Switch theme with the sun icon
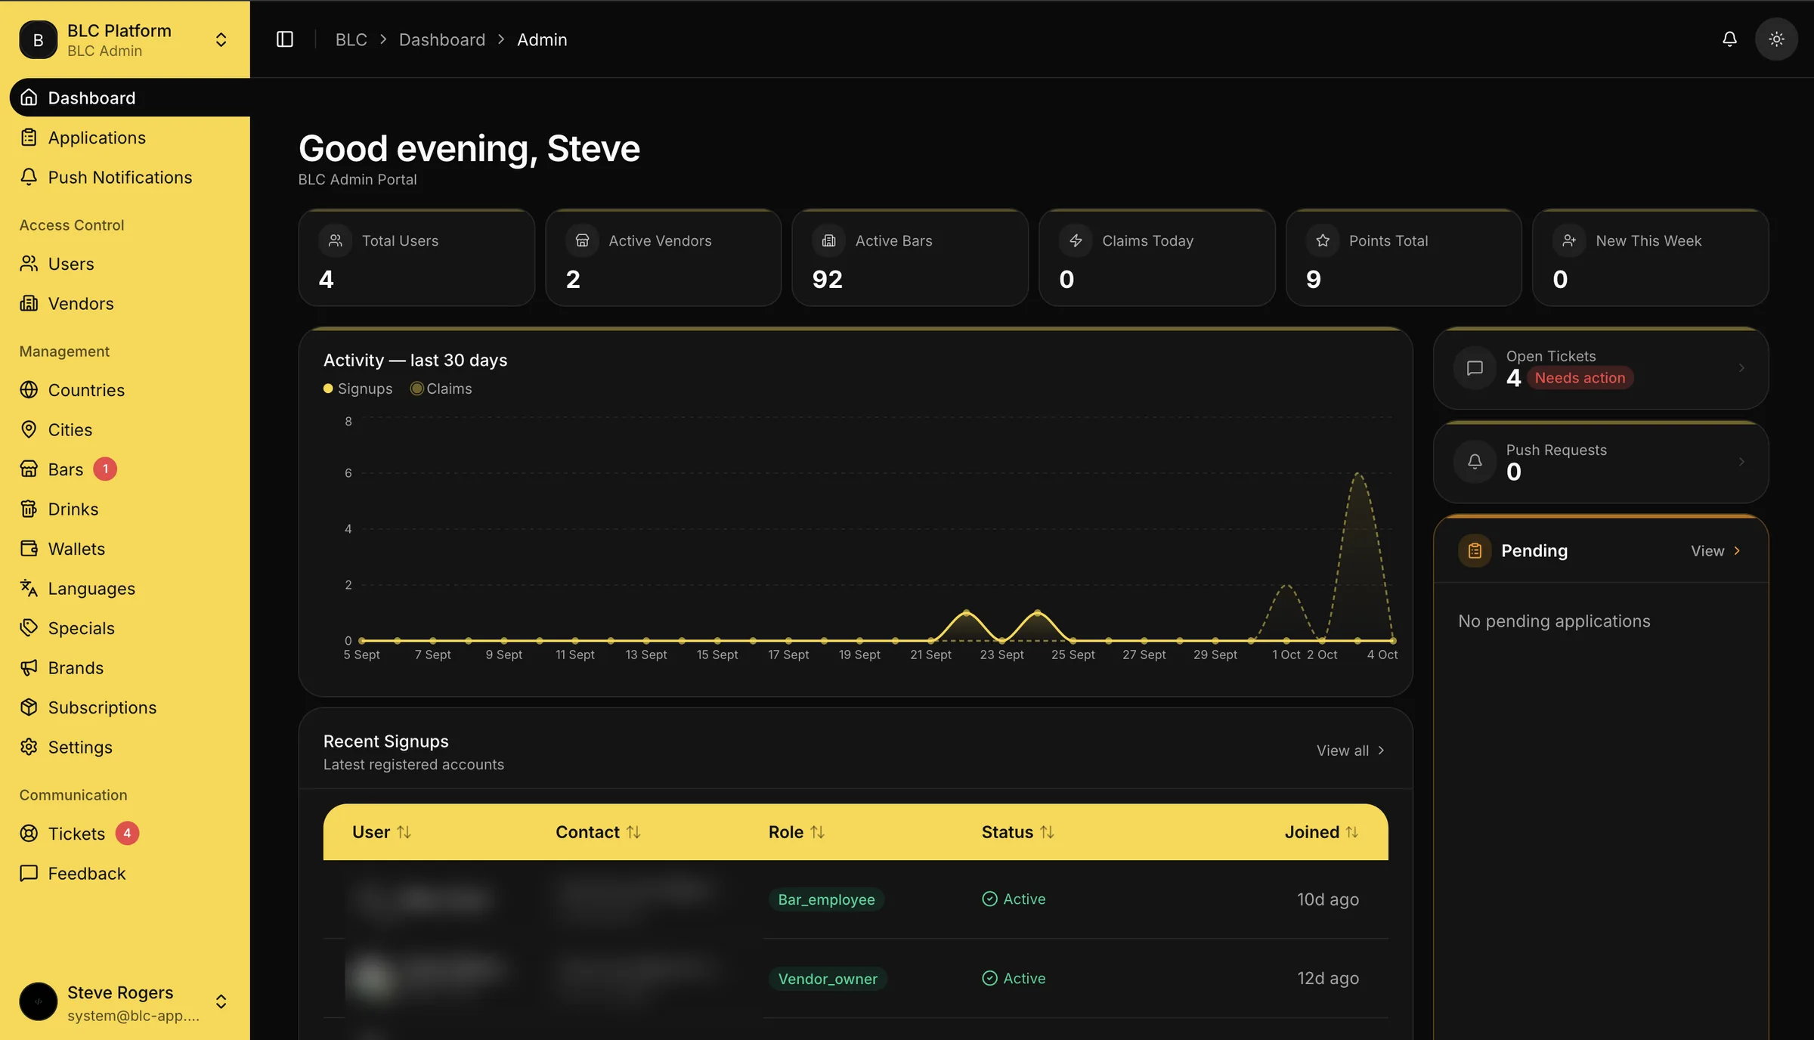 (1776, 39)
